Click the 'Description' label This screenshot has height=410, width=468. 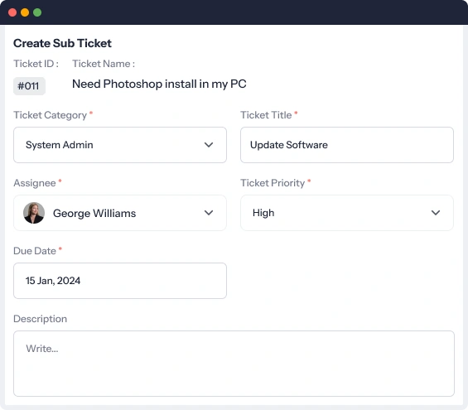(41, 319)
